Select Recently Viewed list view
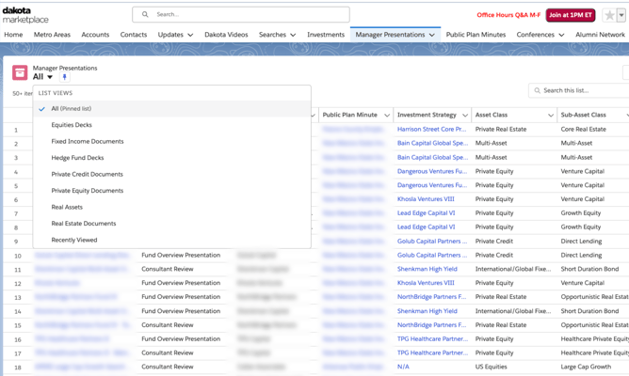629x376 pixels. [x=171, y=240]
